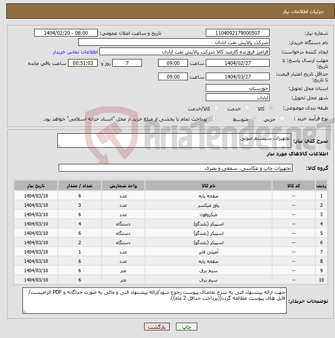Click the remaining time field 00:51:03
This screenshot has width=335, height=338.
(83, 63)
